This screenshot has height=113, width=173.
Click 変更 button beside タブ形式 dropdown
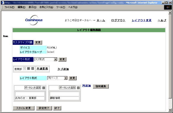(62, 60)
